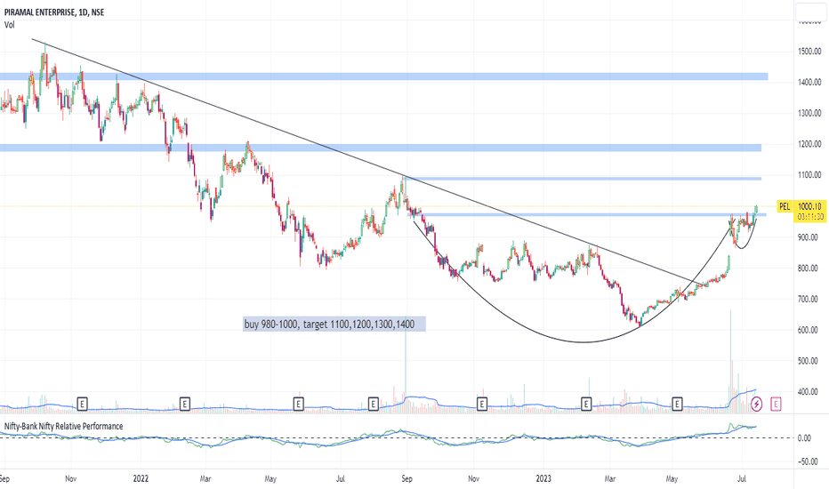Click the tall volume spike near September 2022
The image size is (829, 489).
[x=406, y=365]
